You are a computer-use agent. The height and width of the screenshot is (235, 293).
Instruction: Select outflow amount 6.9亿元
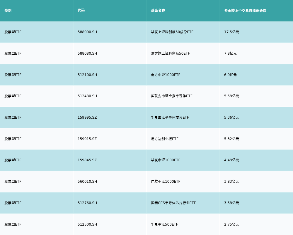(230, 75)
